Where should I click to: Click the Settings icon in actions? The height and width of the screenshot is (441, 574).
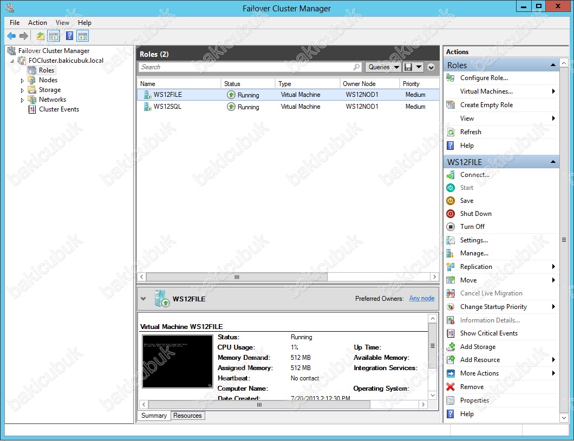451,240
